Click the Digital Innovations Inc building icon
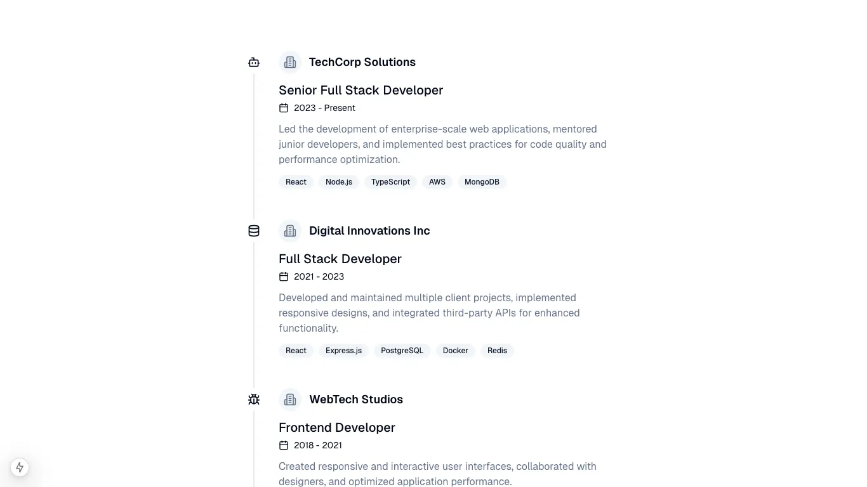867x487 pixels. (x=290, y=231)
